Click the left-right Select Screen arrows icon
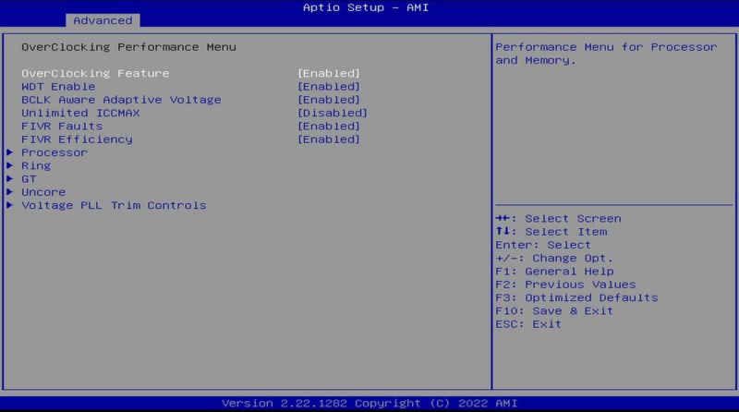Image resolution: width=739 pixels, height=412 pixels. pyautogui.click(x=503, y=219)
